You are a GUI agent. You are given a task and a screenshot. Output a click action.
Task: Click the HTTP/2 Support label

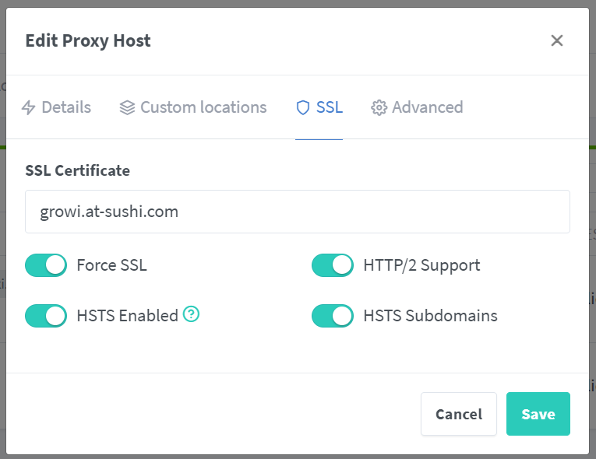click(x=421, y=265)
